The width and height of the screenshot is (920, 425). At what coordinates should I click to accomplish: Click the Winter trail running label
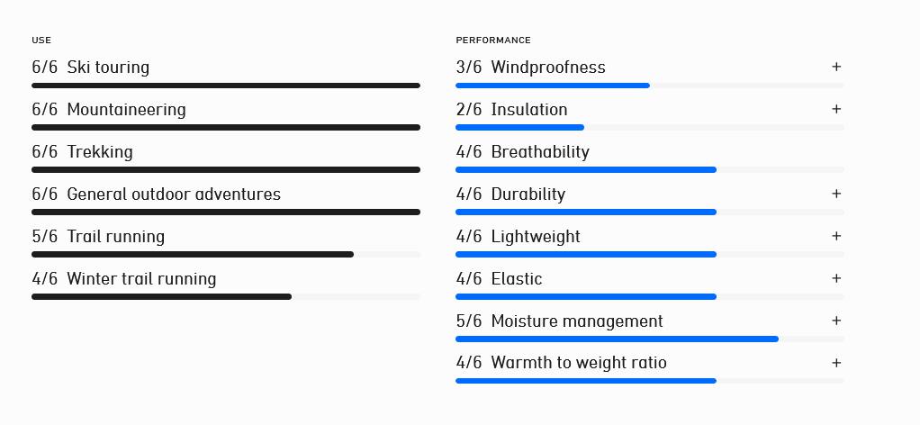pos(141,279)
